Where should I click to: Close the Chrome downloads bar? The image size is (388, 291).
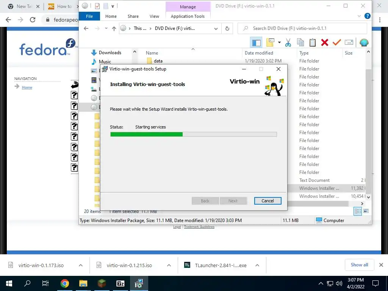pyautogui.click(x=381, y=265)
